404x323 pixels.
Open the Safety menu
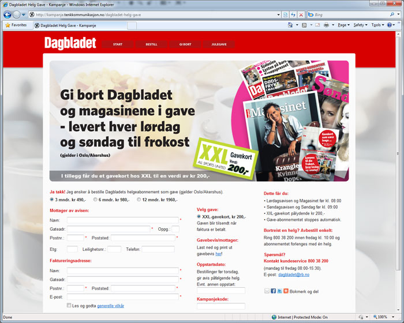point(360,25)
